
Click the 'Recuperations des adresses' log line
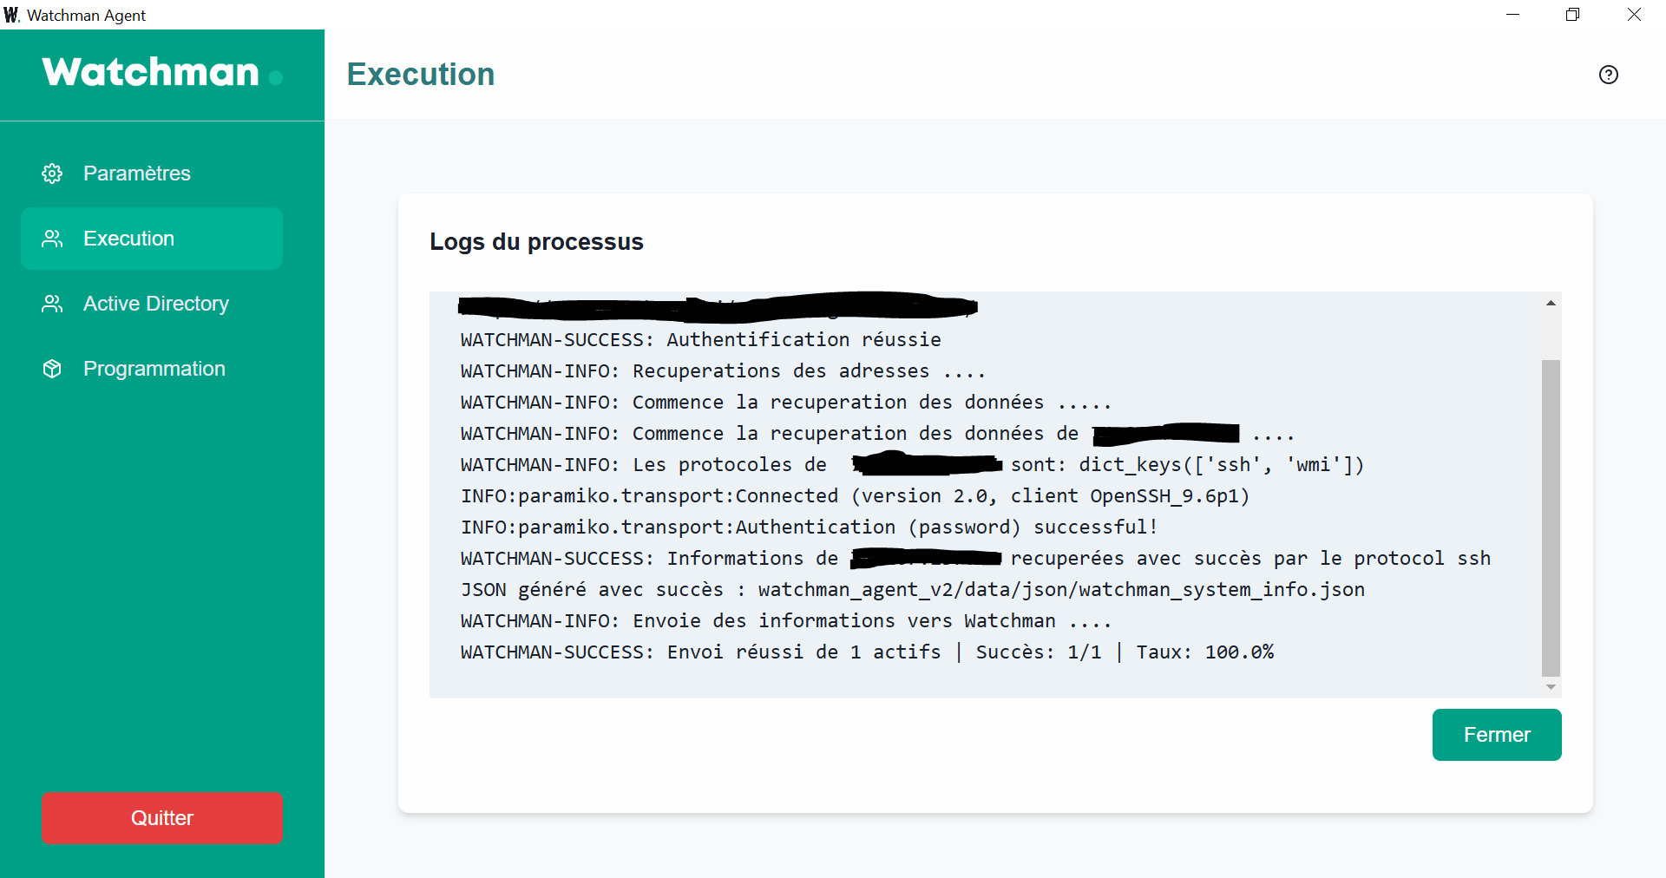(x=724, y=371)
